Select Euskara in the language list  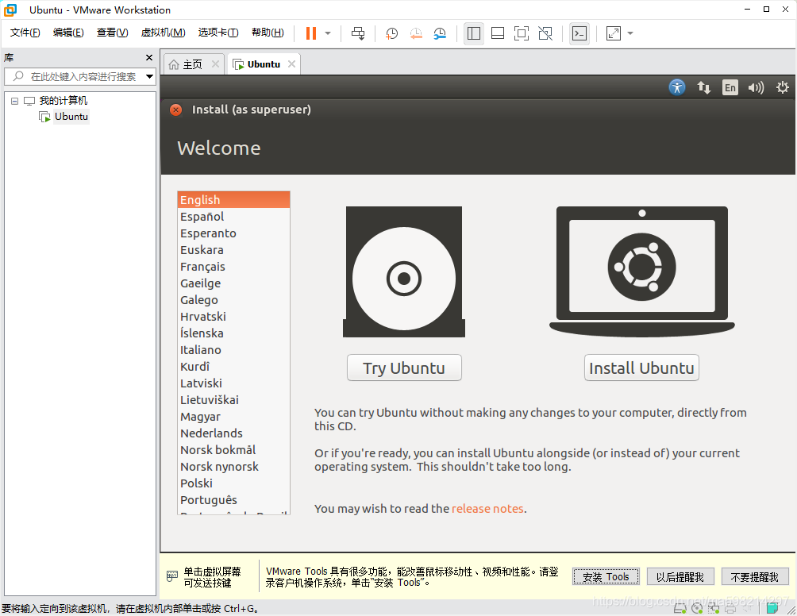pos(234,250)
